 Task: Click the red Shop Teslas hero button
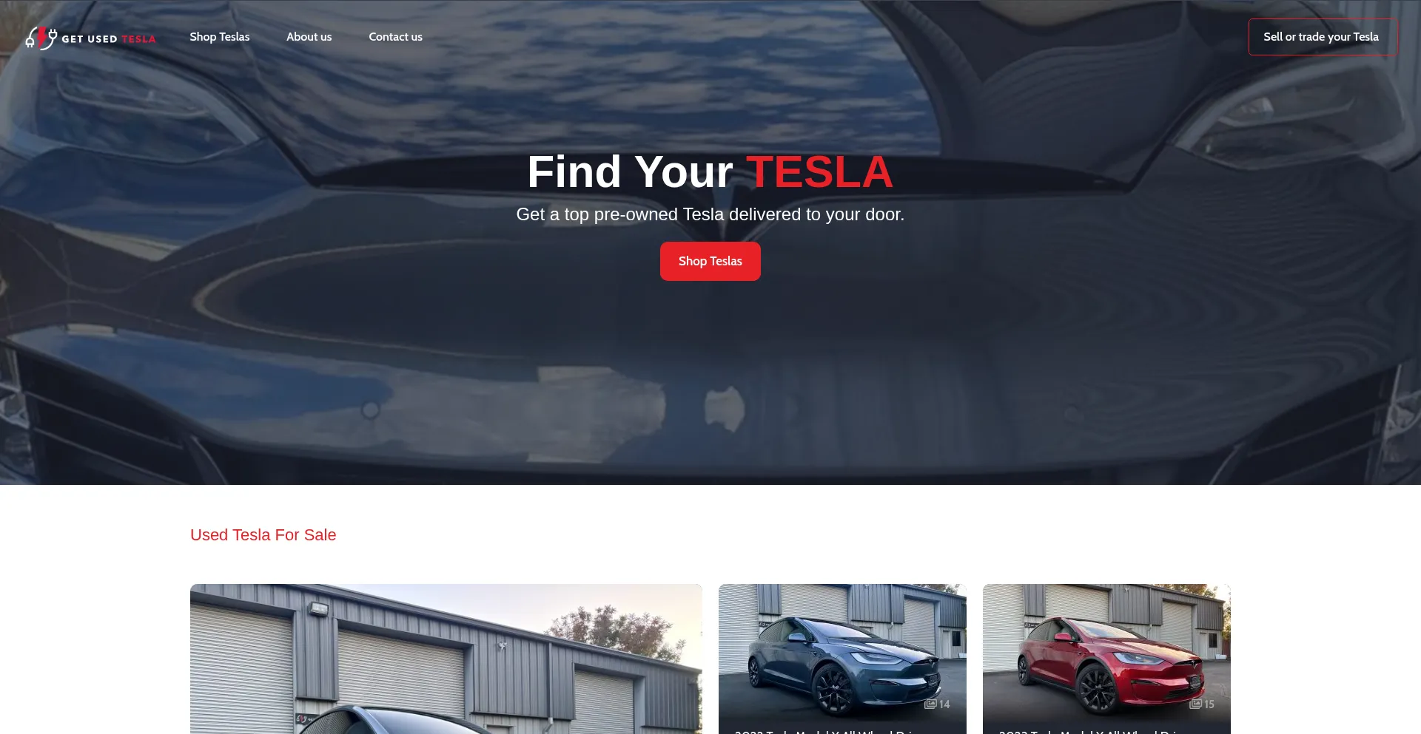coord(710,261)
